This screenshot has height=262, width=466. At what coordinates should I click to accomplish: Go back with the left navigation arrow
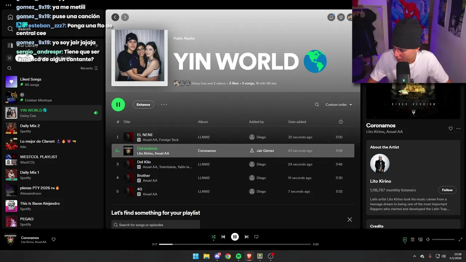click(115, 17)
